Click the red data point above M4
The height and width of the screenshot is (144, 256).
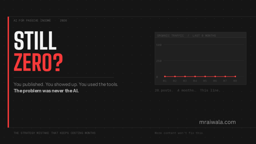click(x=195, y=76)
